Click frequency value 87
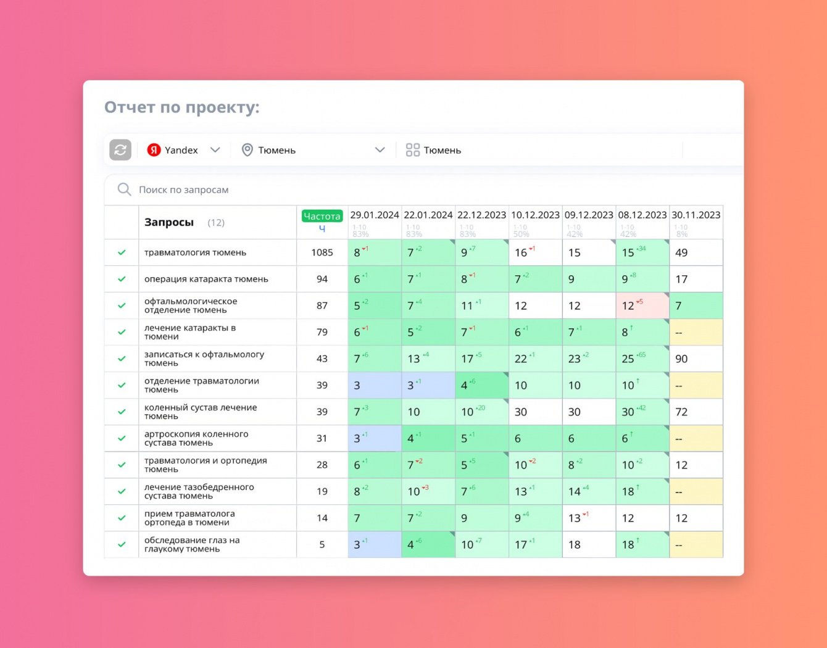 coord(322,305)
